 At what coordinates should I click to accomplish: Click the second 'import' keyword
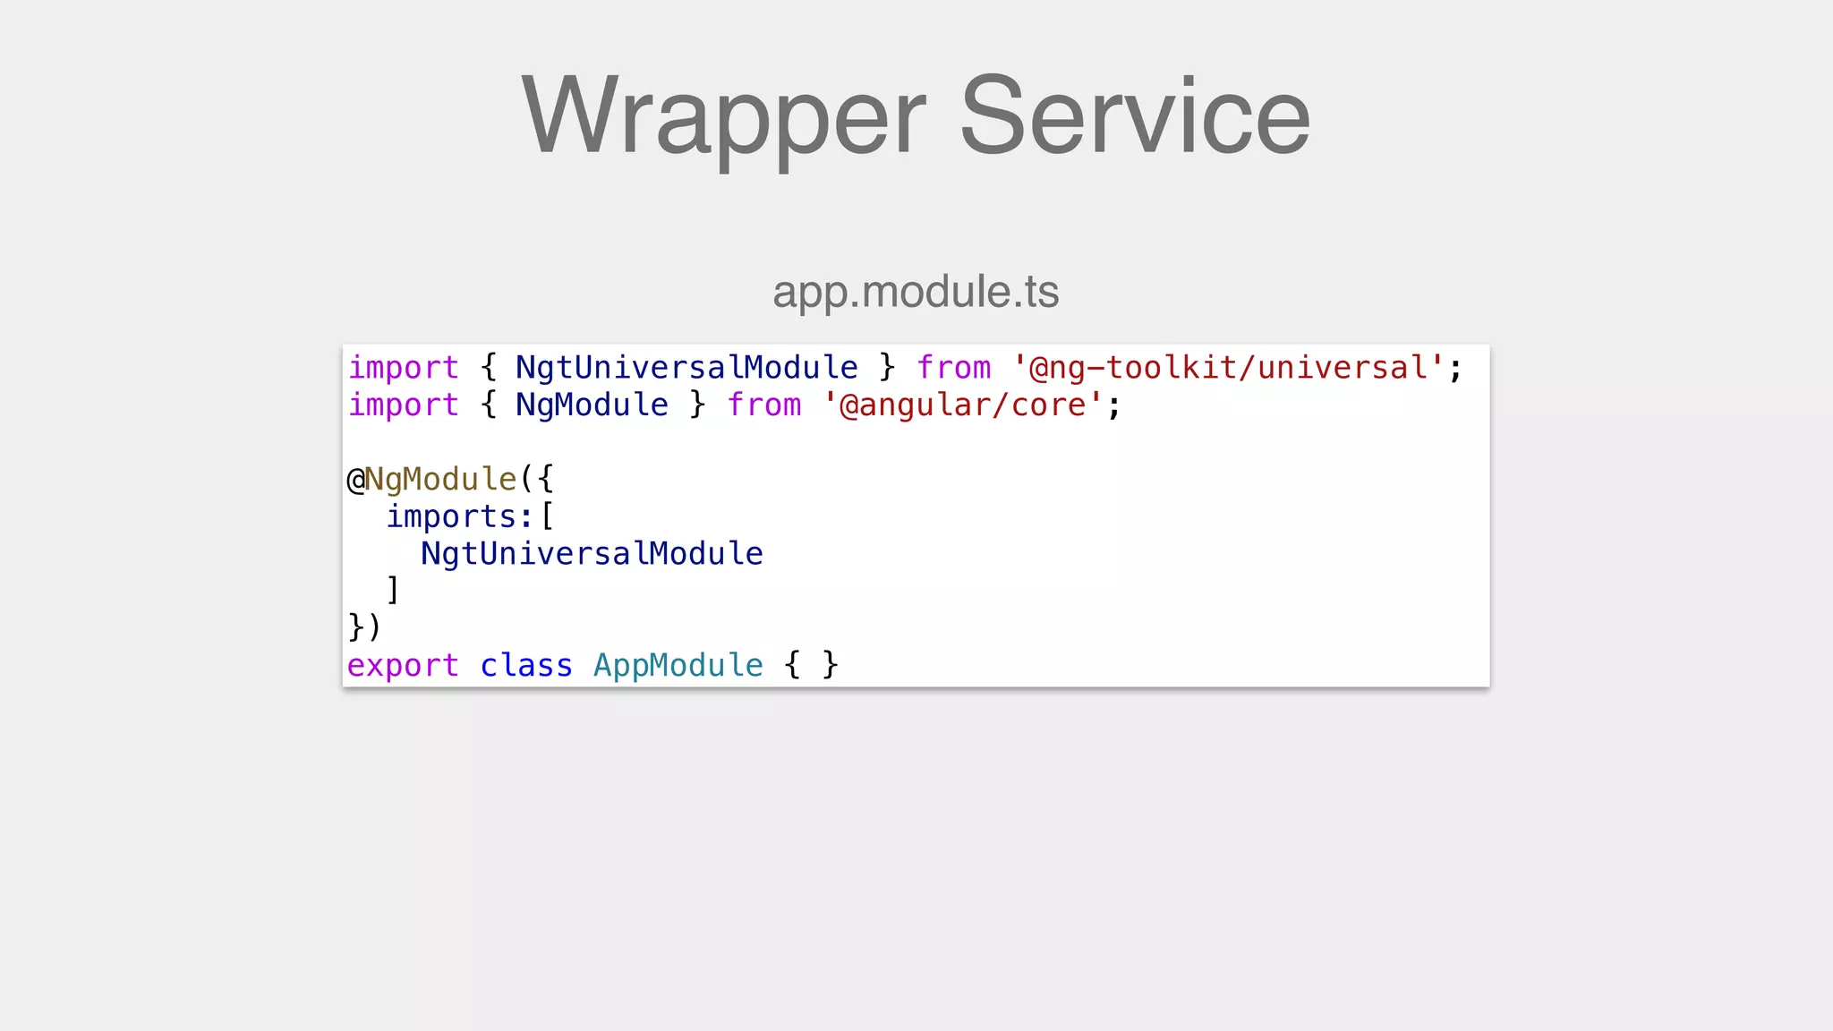[404, 405]
